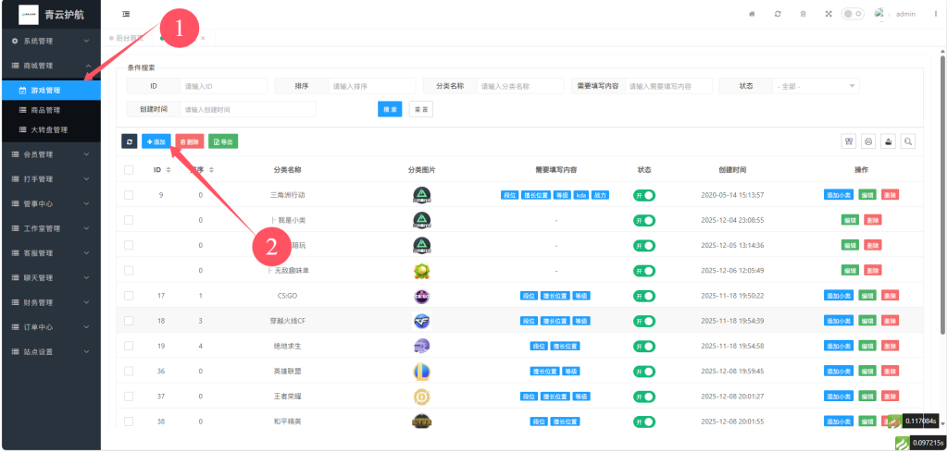Toggle status switch for 英雄联盟 row
The width and height of the screenshot is (948, 452).
tap(644, 372)
